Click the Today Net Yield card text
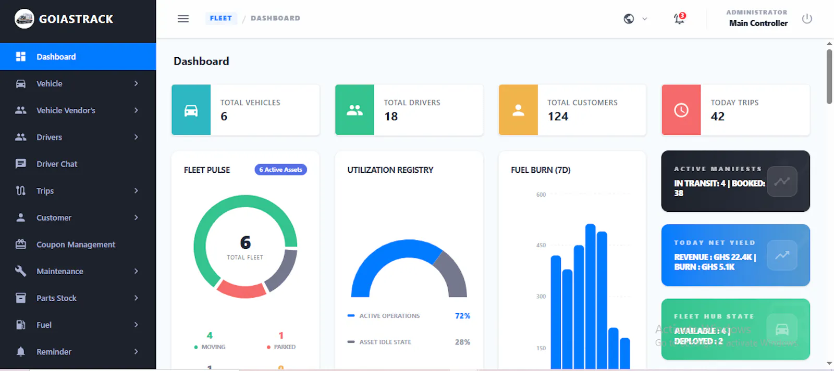The image size is (834, 371). pyautogui.click(x=715, y=262)
